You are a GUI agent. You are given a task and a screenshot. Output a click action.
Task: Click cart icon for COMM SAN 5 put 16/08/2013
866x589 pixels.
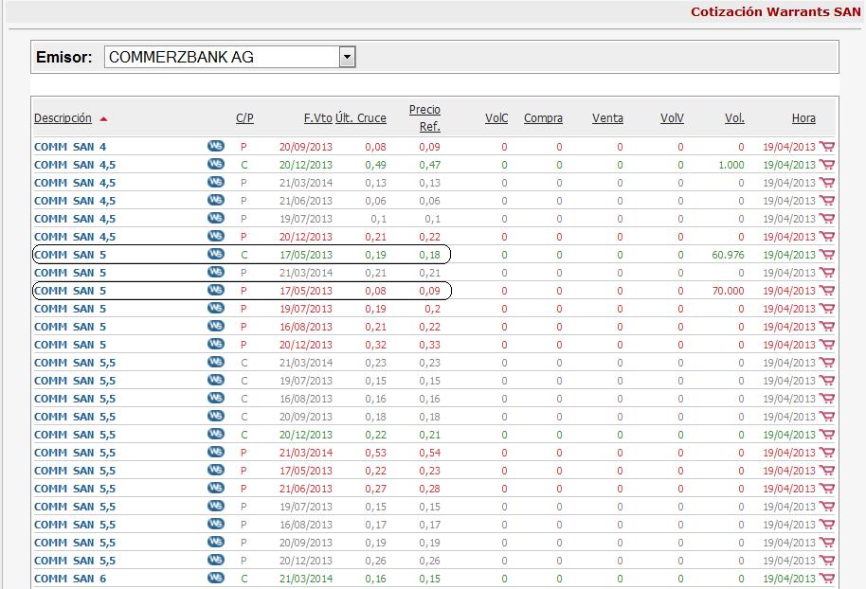point(827,327)
